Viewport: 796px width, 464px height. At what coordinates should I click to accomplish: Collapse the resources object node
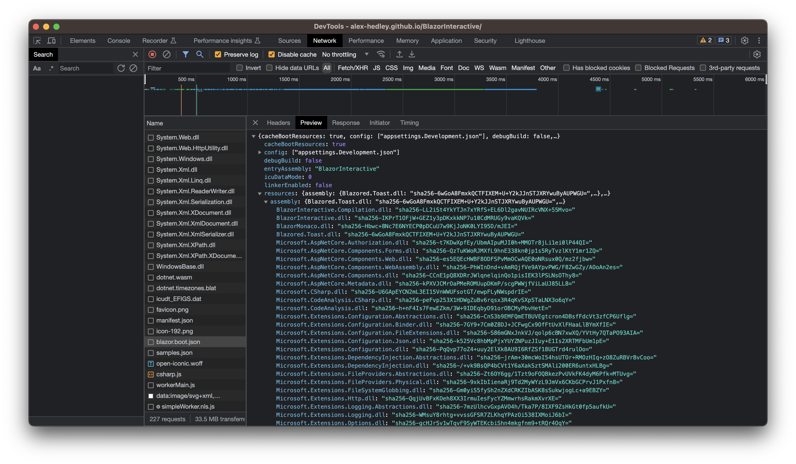point(260,193)
